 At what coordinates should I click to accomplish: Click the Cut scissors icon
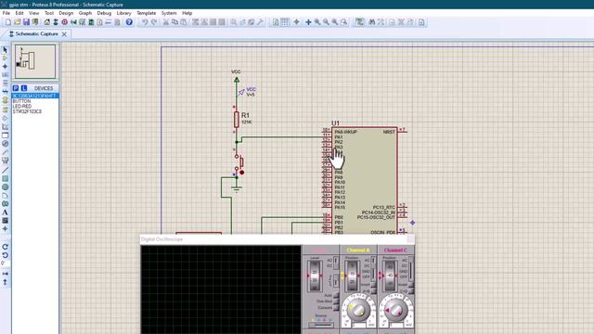tap(165, 22)
